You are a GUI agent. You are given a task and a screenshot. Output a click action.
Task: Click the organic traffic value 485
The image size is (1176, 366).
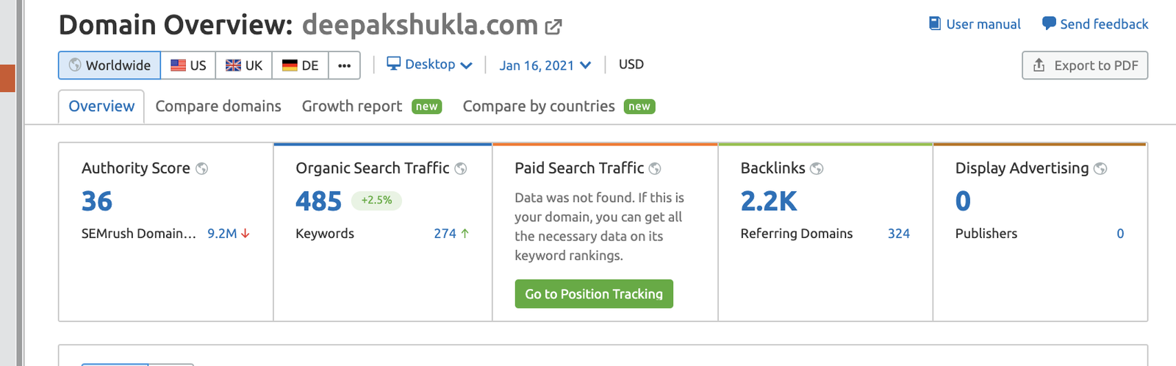[318, 201]
